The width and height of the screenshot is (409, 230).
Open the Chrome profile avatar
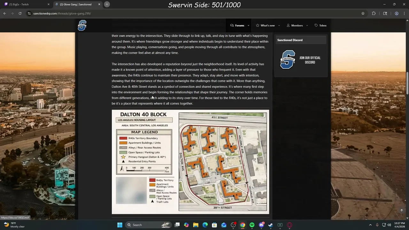tap(397, 13)
